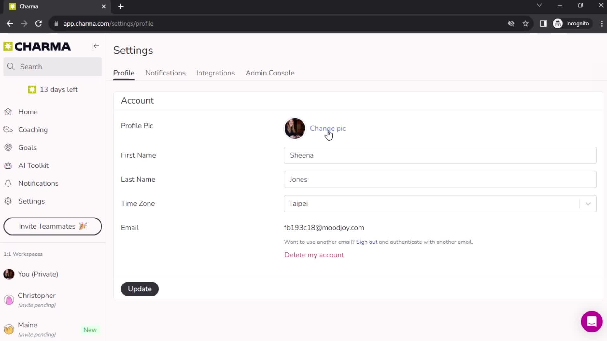This screenshot has height=341, width=607.
Task: Switch to the Notifications tab
Action: click(165, 73)
